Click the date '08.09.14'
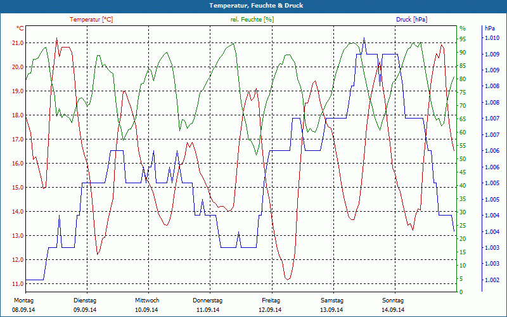The image size is (507, 317). [23, 310]
